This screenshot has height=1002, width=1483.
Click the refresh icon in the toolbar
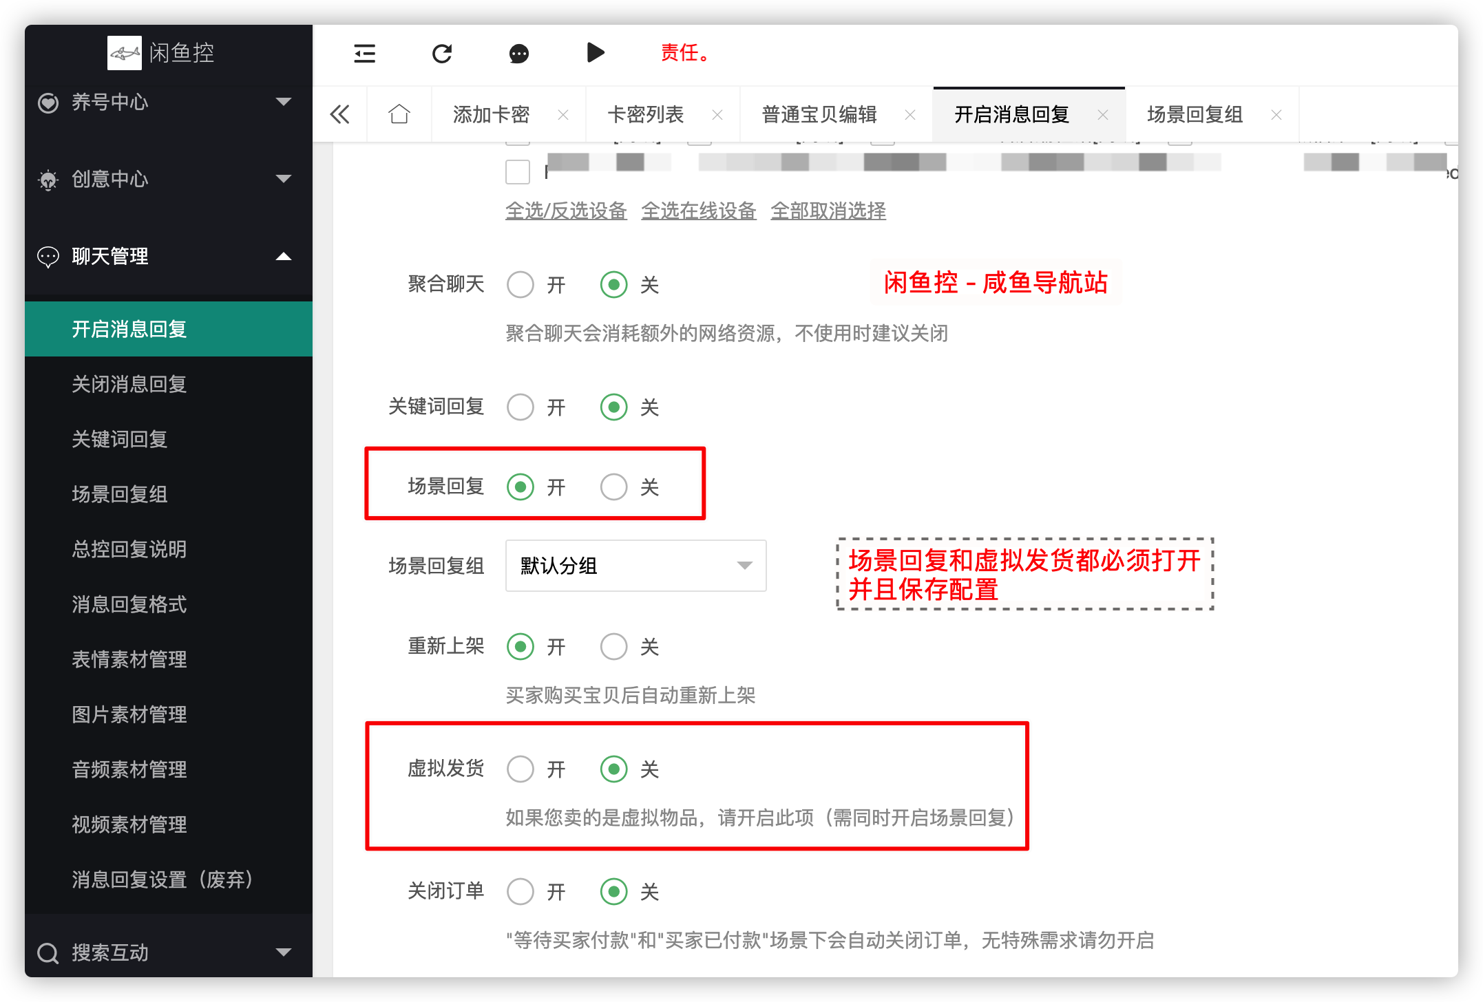click(442, 54)
